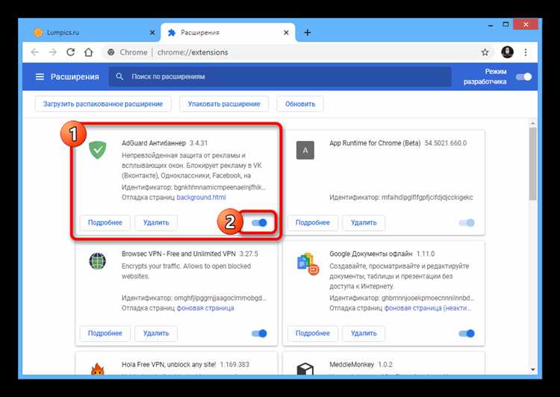Switch to the Lumpics.ru tab

[x=93, y=33]
